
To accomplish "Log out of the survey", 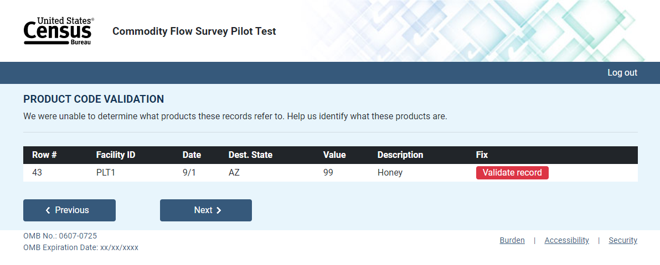I will (x=622, y=73).
